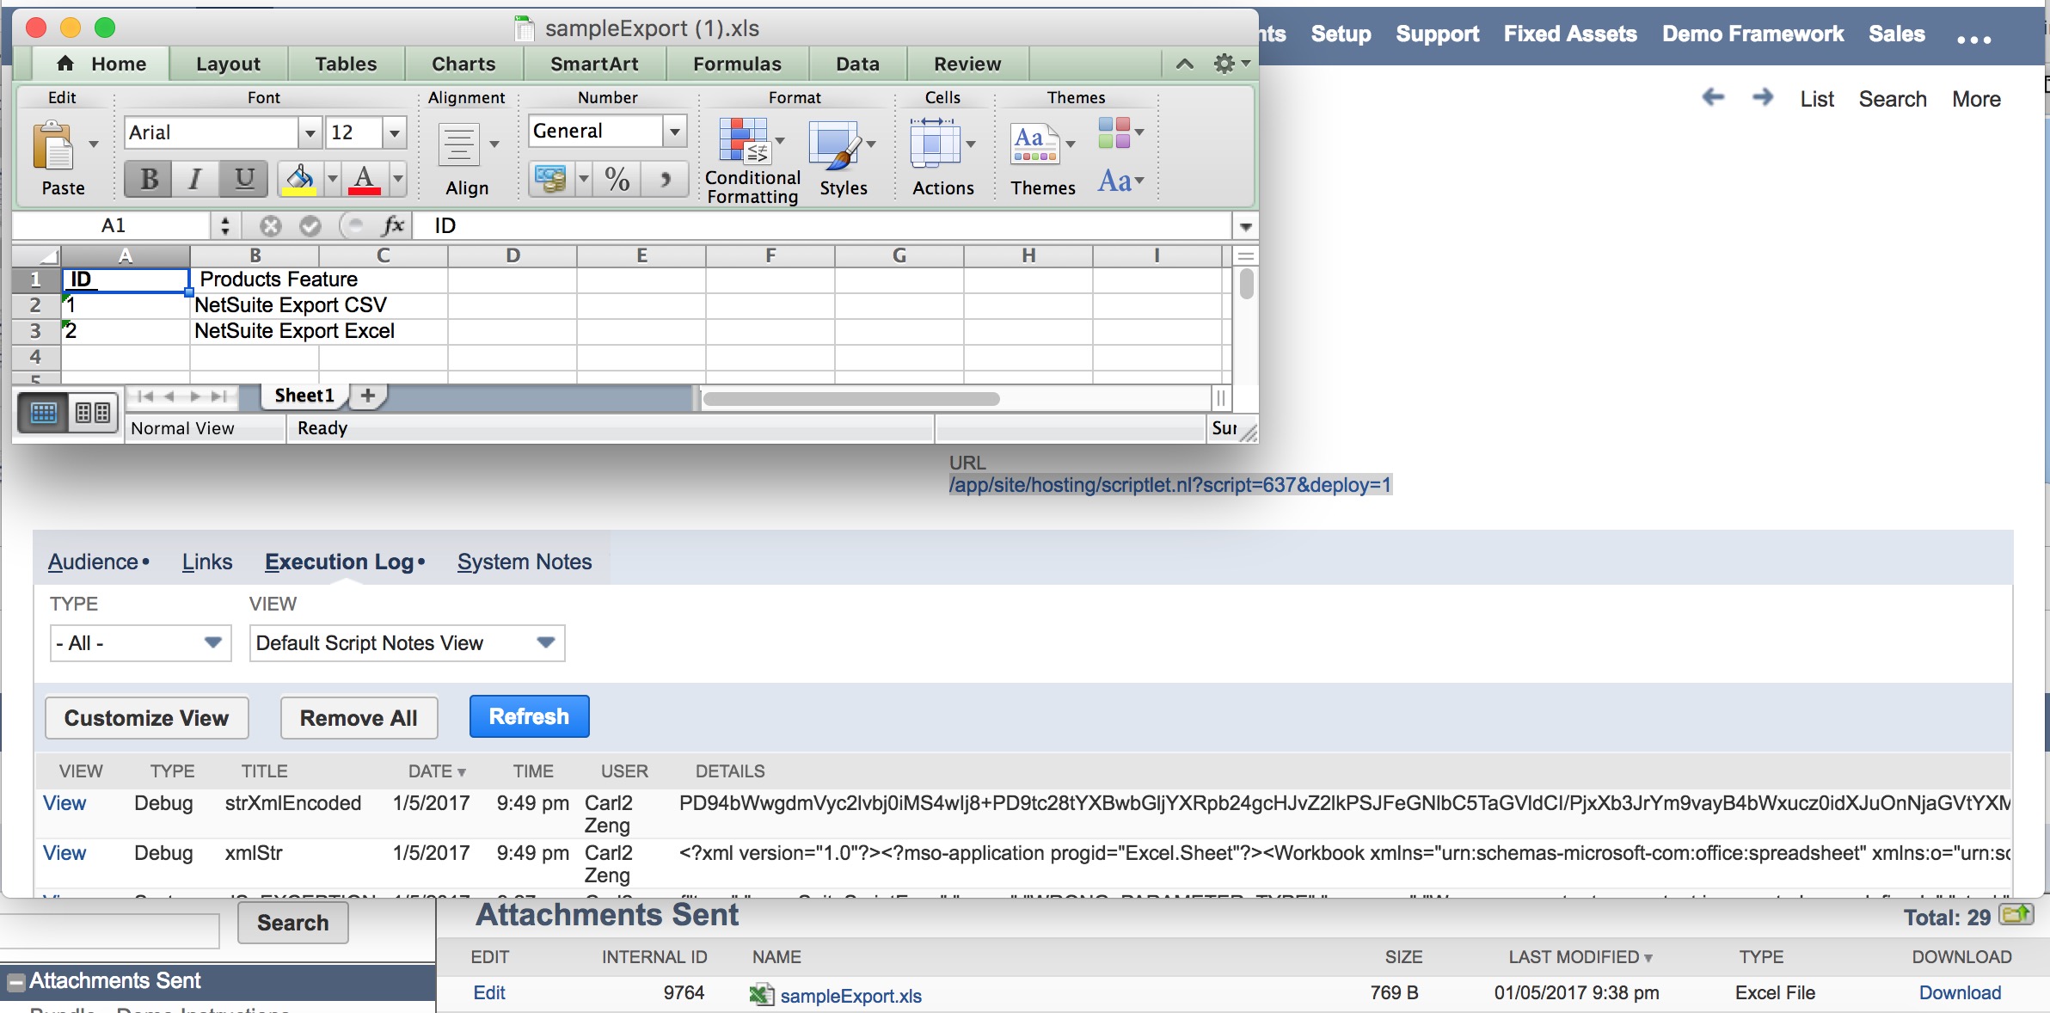Add a new sheet with plus button
Screen dimensions: 2050x1013
368,396
